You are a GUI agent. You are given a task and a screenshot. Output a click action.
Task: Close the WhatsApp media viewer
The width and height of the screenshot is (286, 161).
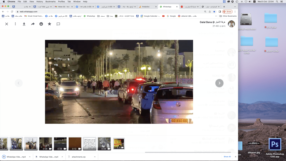click(x=7, y=24)
